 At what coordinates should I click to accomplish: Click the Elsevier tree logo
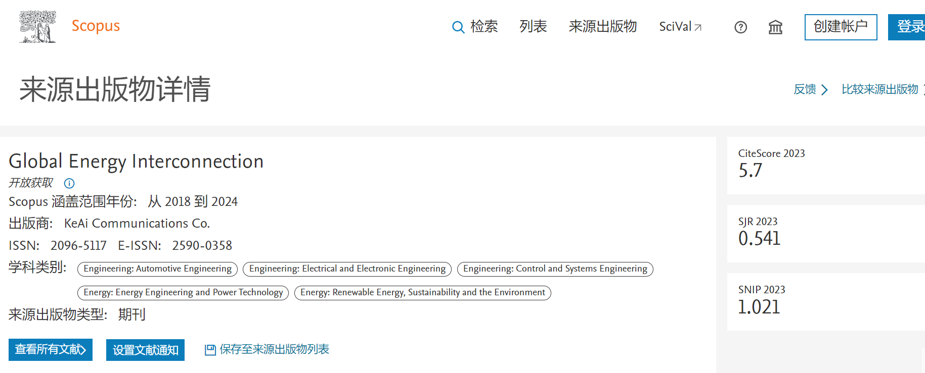click(x=37, y=27)
